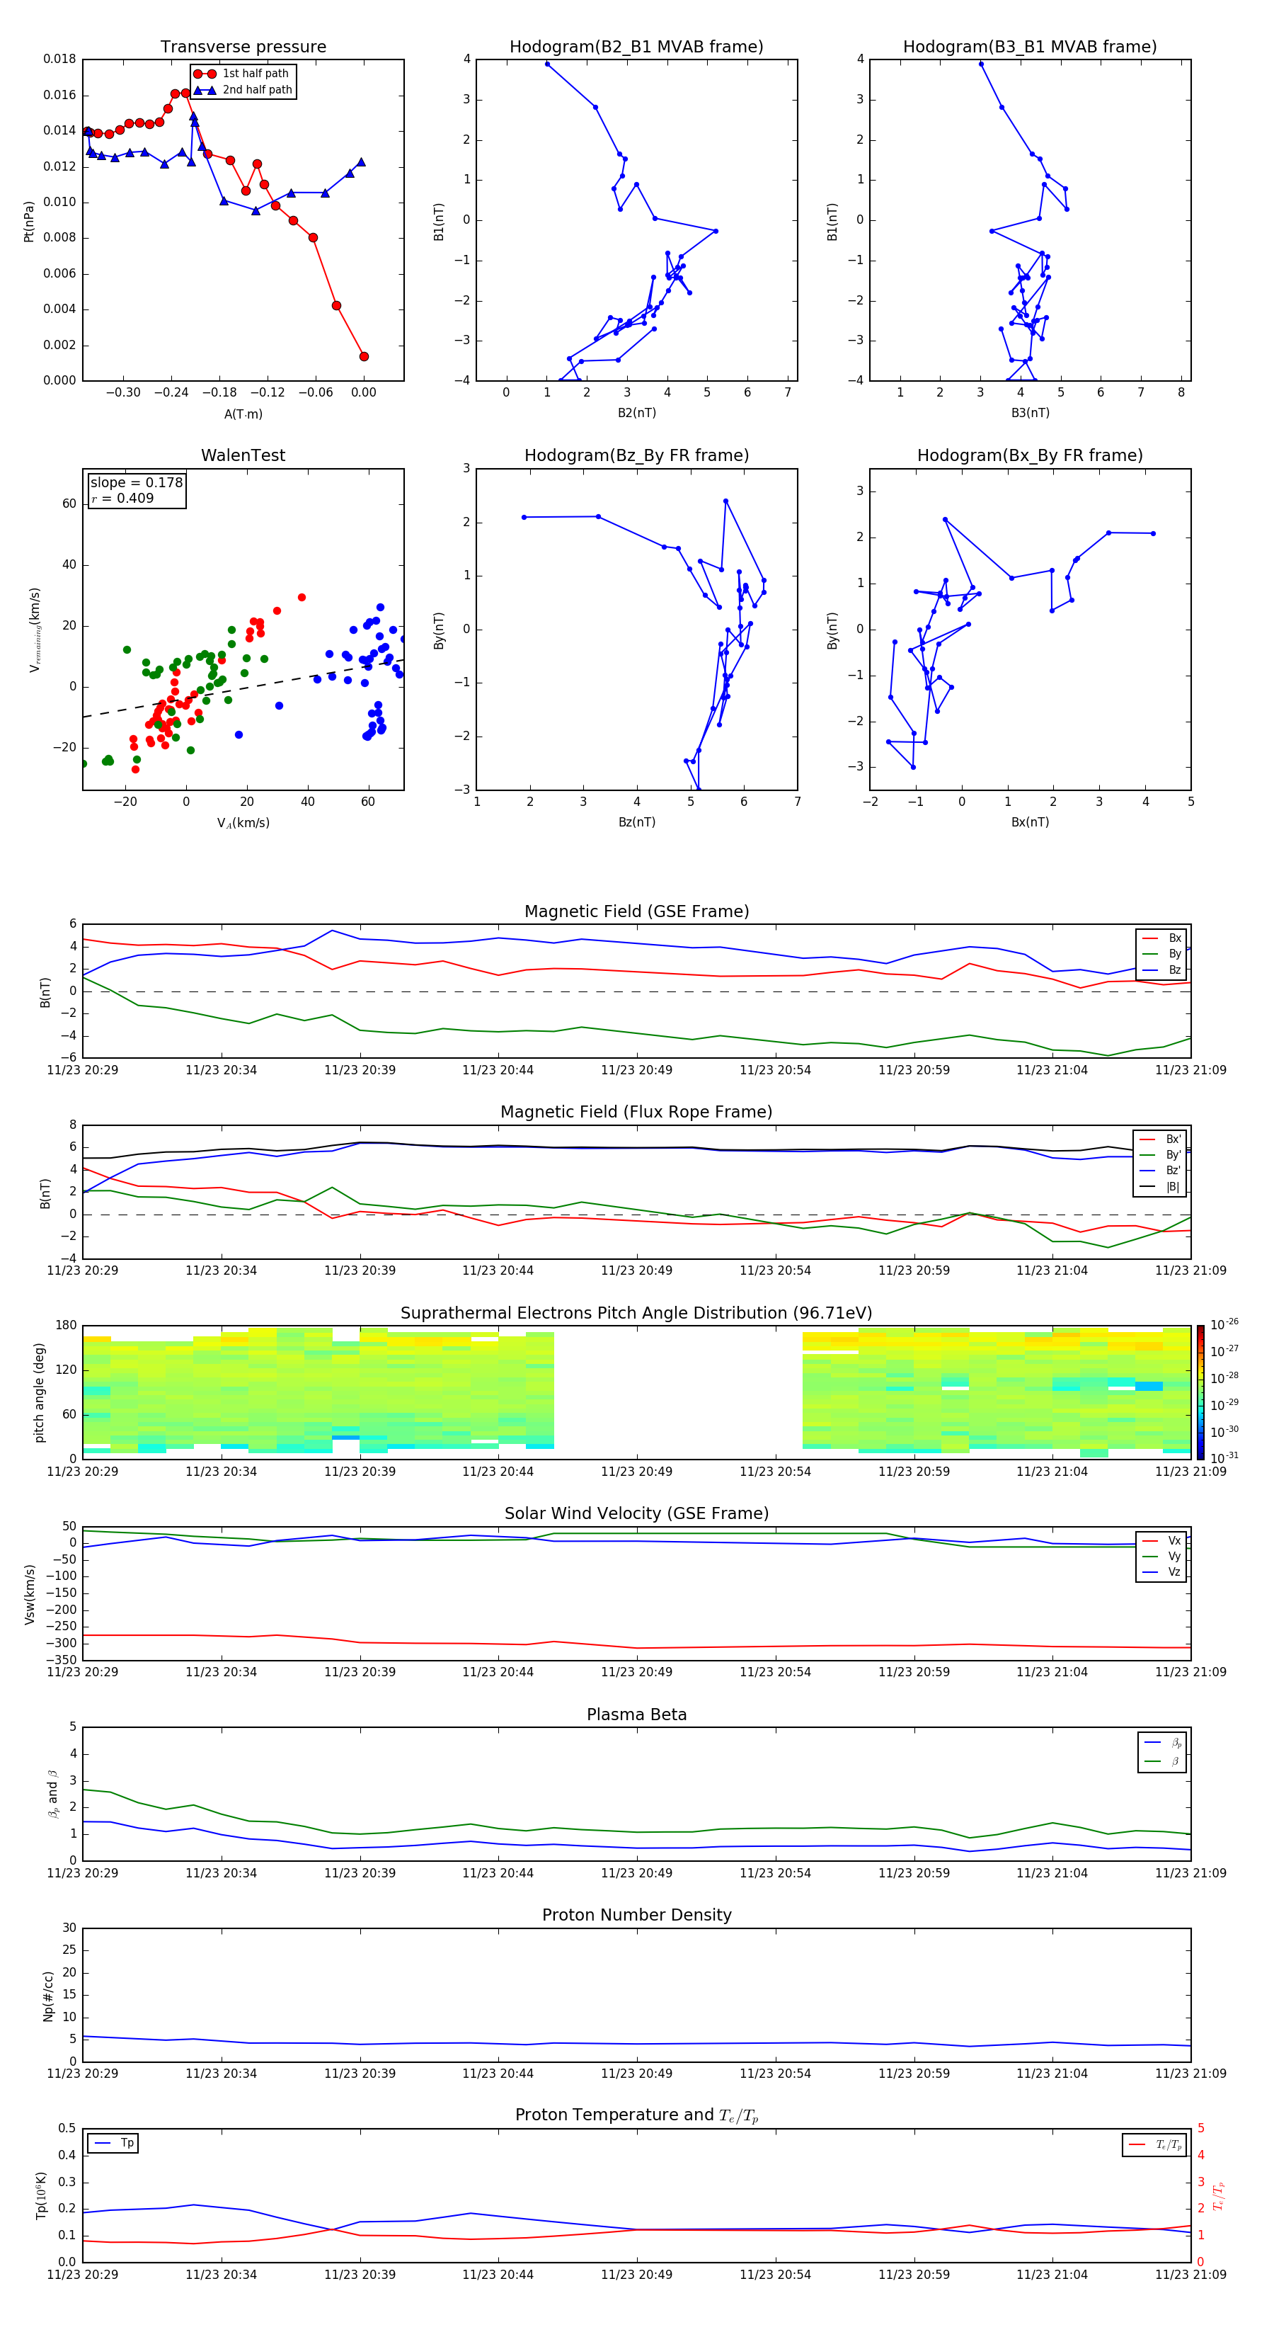Click the 'Suprathermal Electrons Pitch Angle Distribution' title
Screen dimensions: 1274x2337
click(x=636, y=1314)
